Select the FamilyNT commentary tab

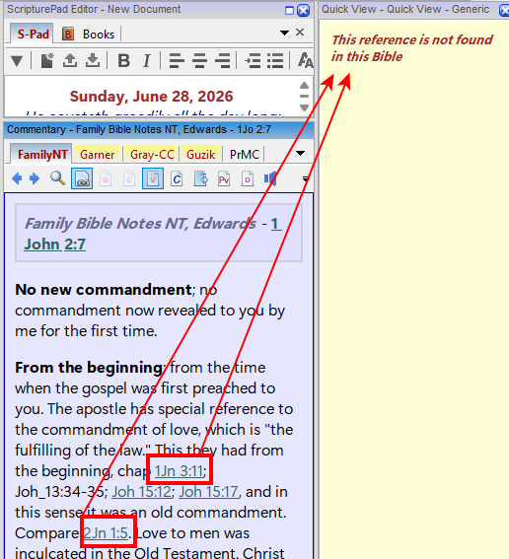pyautogui.click(x=41, y=155)
